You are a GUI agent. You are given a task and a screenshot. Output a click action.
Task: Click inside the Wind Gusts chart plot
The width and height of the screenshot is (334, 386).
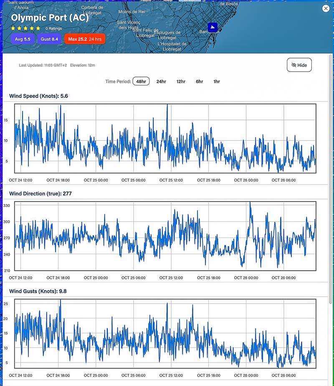[165, 334]
